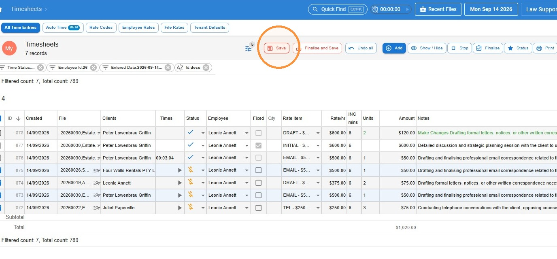Viewport: 557px width, 259px height.
Task: Start the 00:00:00 timer play arrow
Action: (407, 9)
